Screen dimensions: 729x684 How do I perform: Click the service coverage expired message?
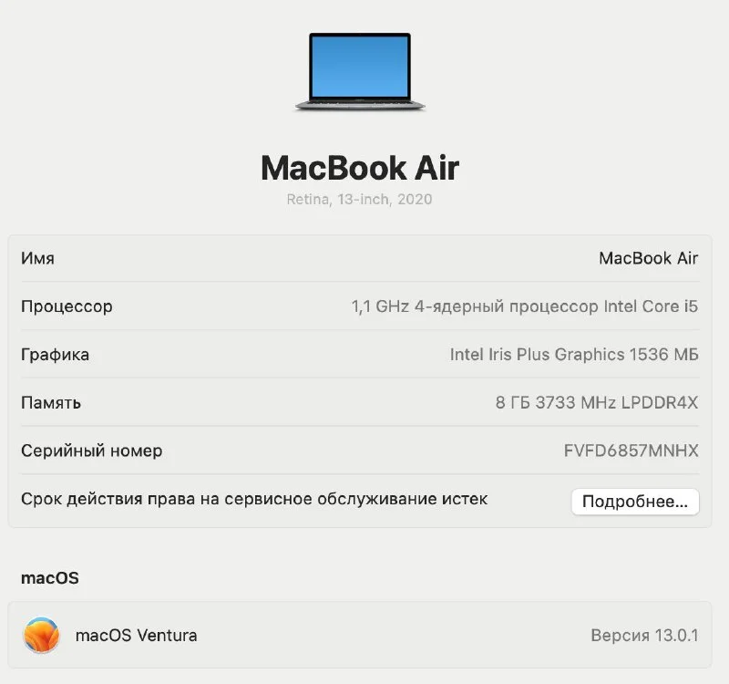(x=254, y=499)
